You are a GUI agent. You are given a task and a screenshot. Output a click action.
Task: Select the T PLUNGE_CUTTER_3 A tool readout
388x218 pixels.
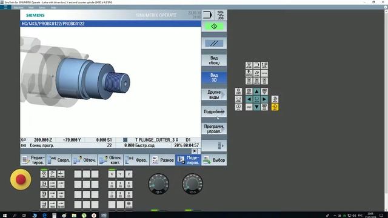(x=156, y=140)
